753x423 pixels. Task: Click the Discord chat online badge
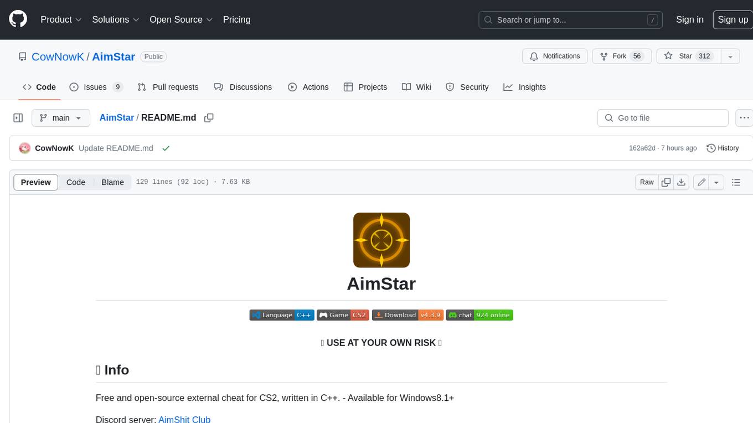[x=479, y=315]
